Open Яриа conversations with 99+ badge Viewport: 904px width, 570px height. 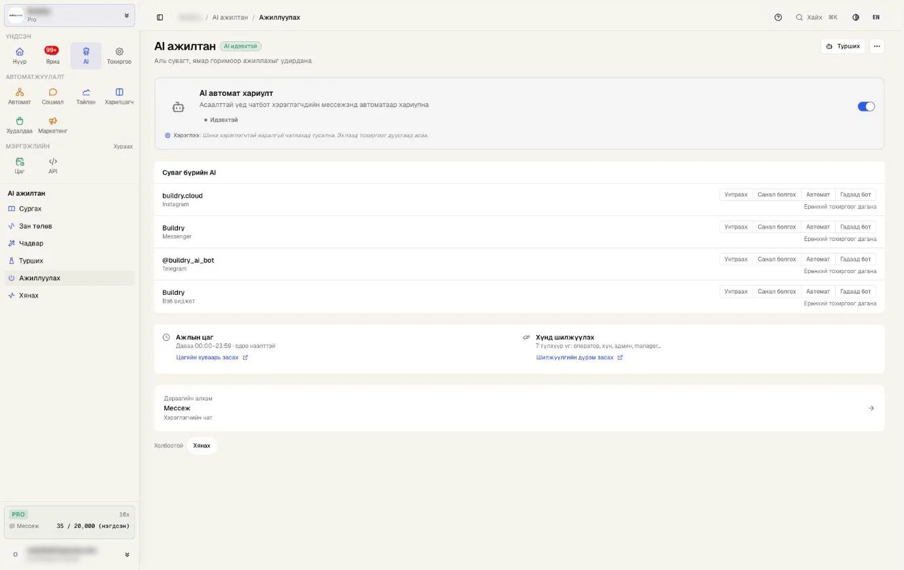pyautogui.click(x=53, y=56)
